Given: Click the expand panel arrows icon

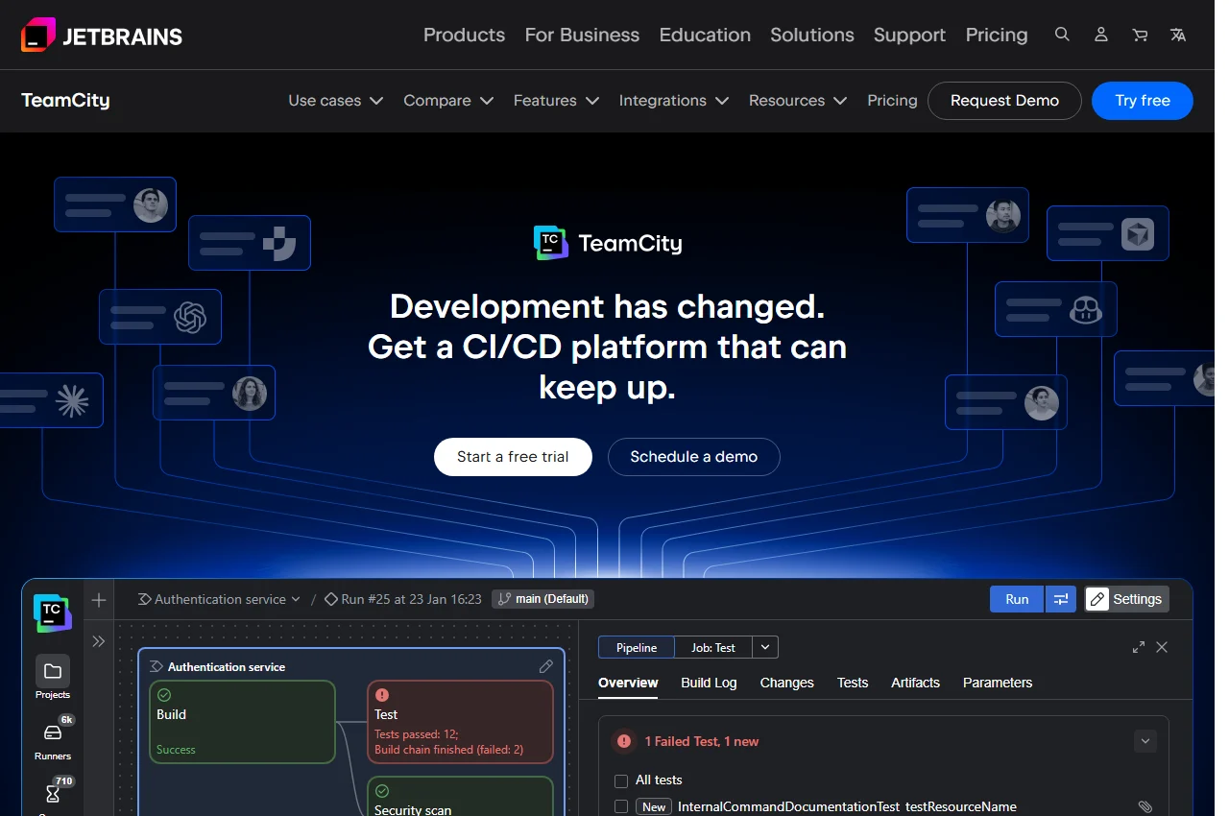Looking at the screenshot, I should coord(1139,647).
